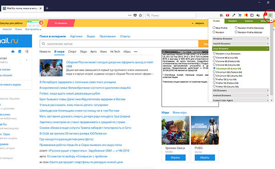Screen dimensions: 275x169
Task: Collapse the Linux Browsers section
Action: (x=241, y=49)
